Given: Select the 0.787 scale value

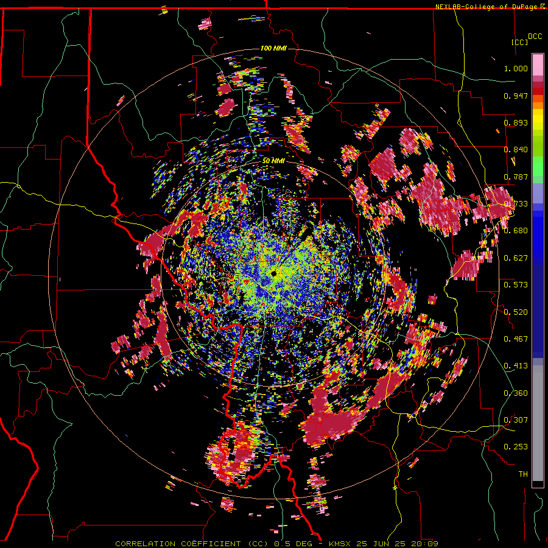Looking at the screenshot, I should point(516,177).
